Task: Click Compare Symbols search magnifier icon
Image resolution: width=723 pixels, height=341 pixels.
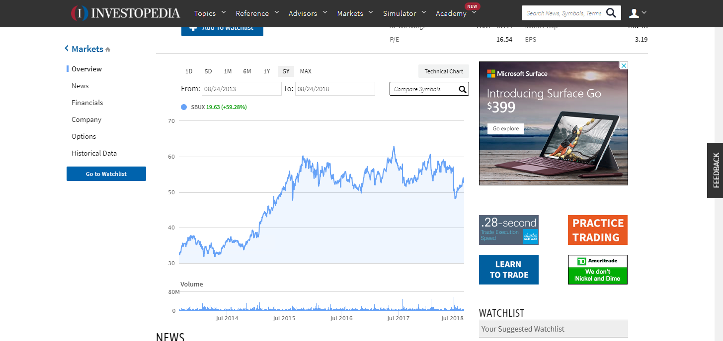Action: (x=462, y=89)
